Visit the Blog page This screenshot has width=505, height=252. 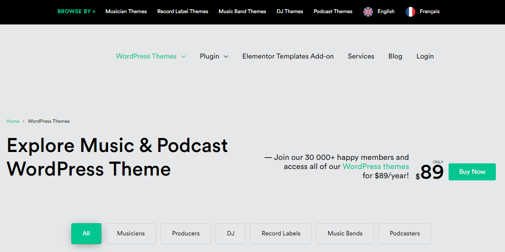[395, 56]
